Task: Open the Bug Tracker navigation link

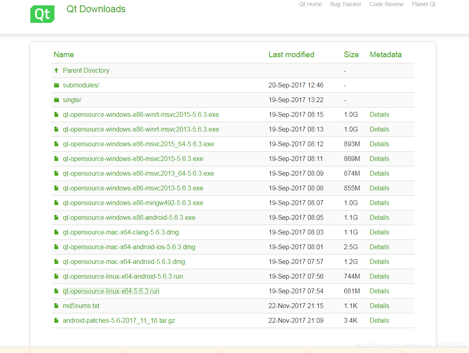Action: (346, 4)
